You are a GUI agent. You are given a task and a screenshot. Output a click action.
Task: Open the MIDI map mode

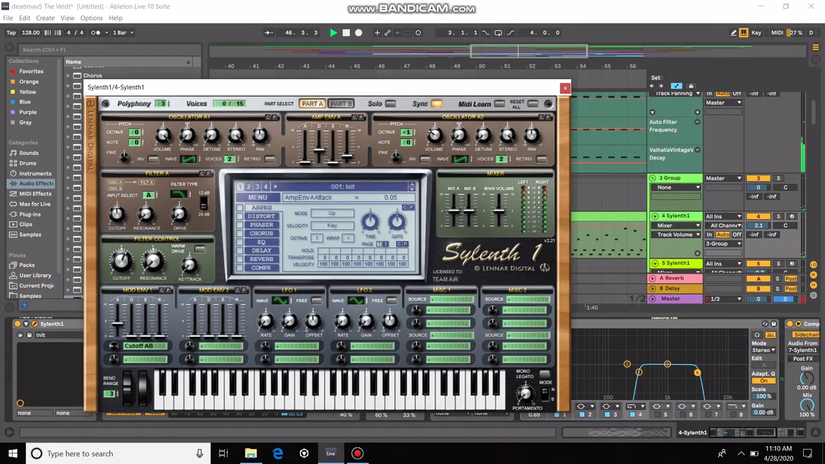coord(777,33)
